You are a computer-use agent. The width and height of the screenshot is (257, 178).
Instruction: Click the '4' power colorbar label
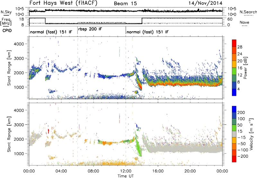coord(238,89)
